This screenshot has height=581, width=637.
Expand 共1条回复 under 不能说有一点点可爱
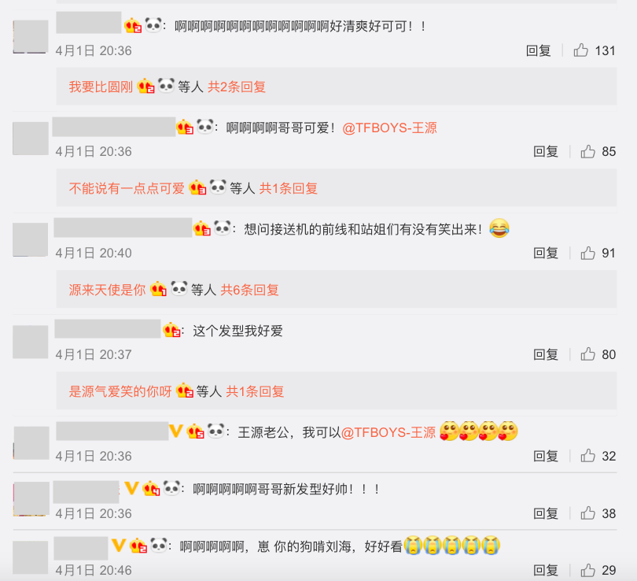289,188
